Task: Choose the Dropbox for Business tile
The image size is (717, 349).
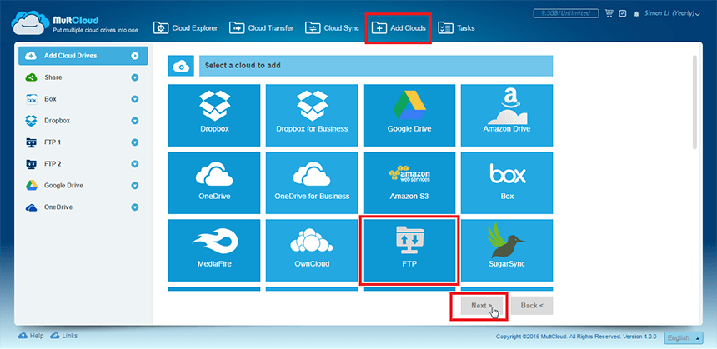Action: click(x=312, y=115)
